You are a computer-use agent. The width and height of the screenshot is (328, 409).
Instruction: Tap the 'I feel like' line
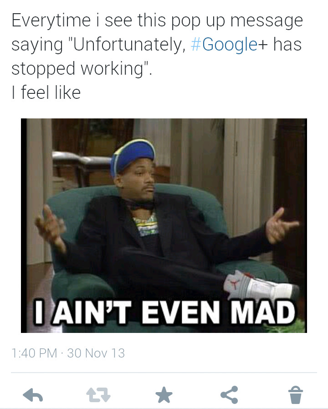(46, 92)
